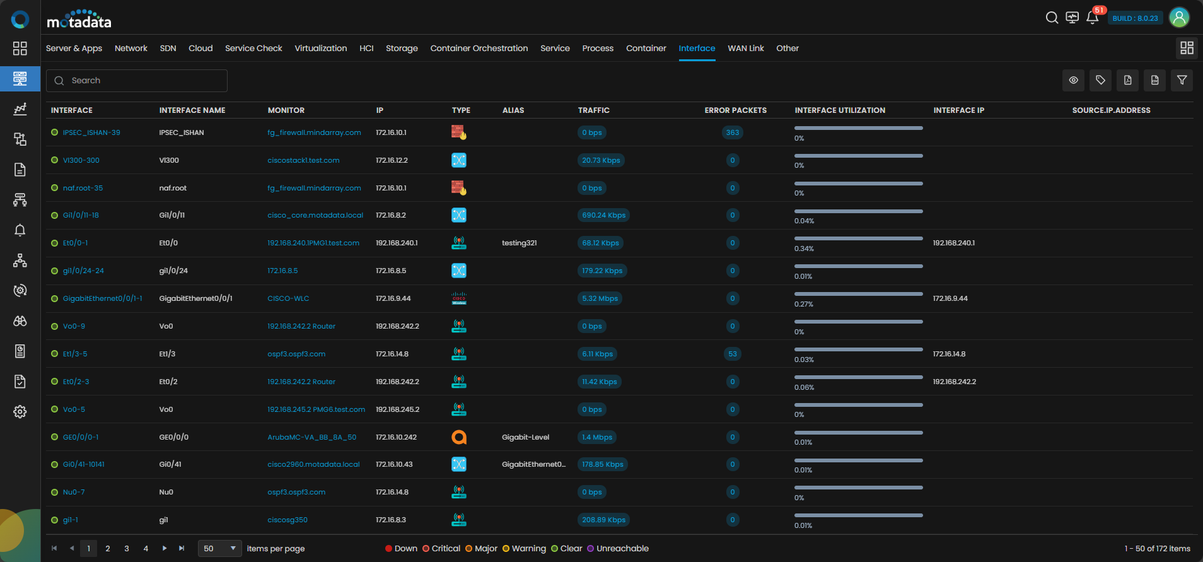This screenshot has width=1203, height=562.
Task: Open the items per page dropdown
Action: point(220,549)
